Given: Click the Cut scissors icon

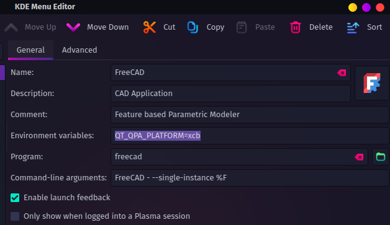Looking at the screenshot, I should coord(150,27).
